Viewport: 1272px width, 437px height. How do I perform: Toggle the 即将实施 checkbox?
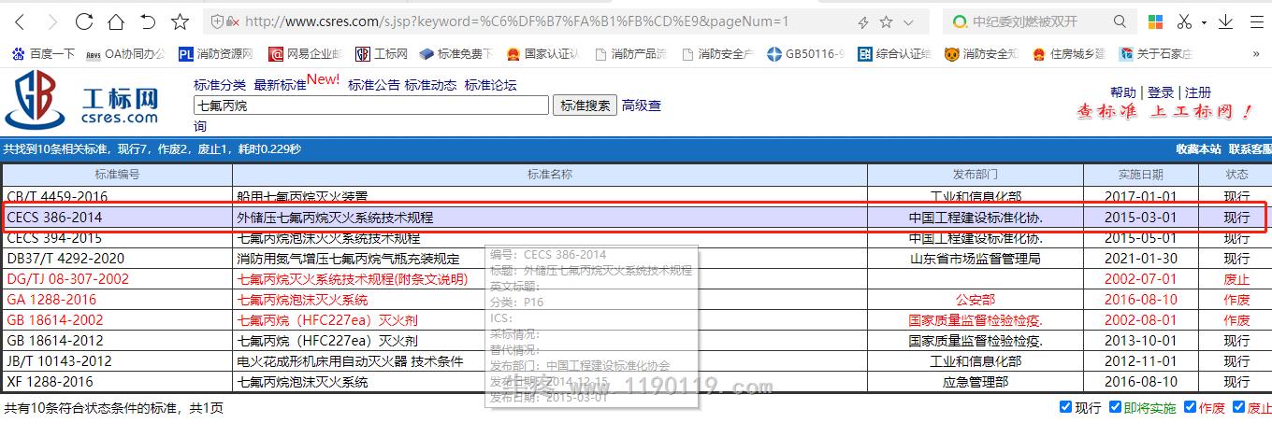1115,407
